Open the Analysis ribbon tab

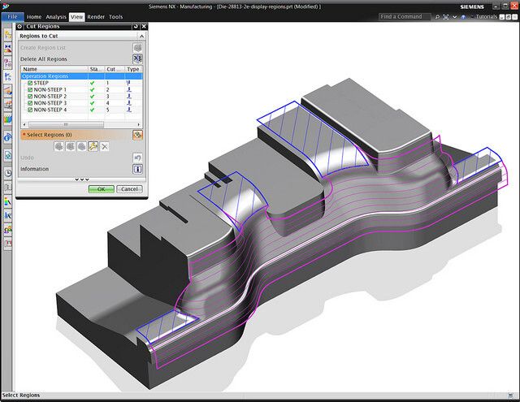56,16
